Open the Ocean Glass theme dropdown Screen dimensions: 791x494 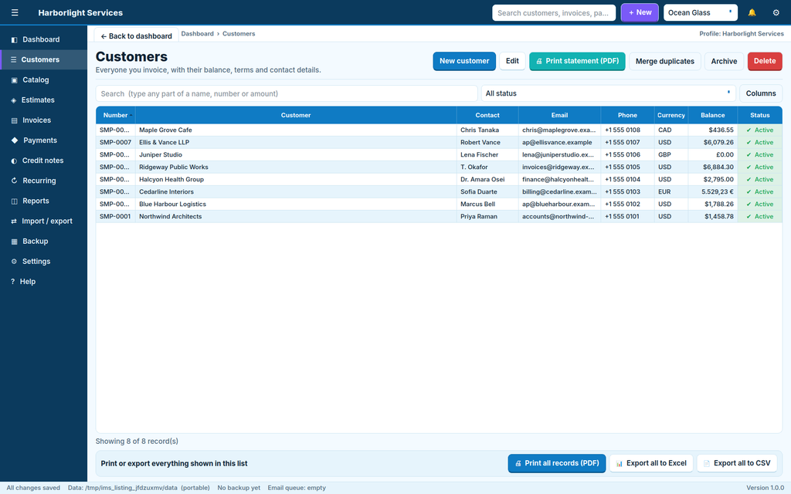pos(700,12)
